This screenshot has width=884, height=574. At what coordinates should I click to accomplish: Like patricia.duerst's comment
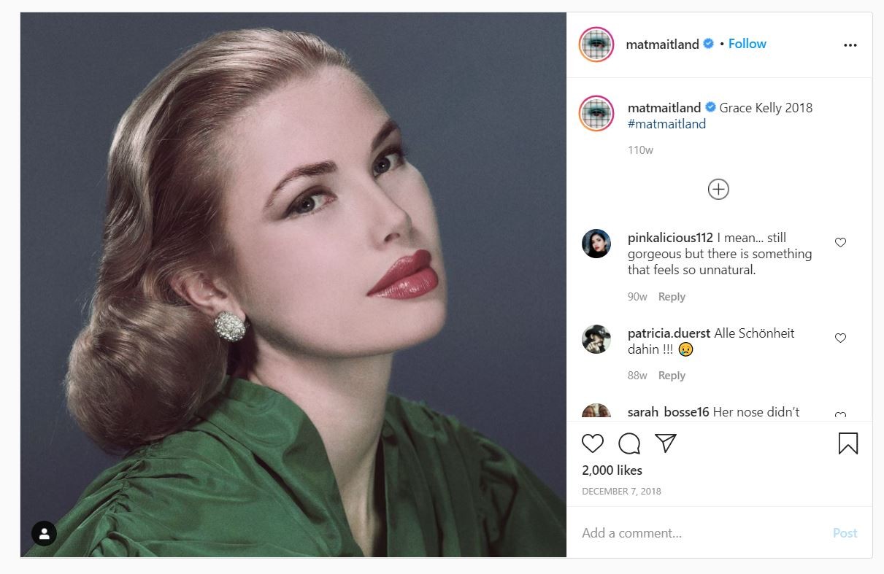(x=840, y=338)
